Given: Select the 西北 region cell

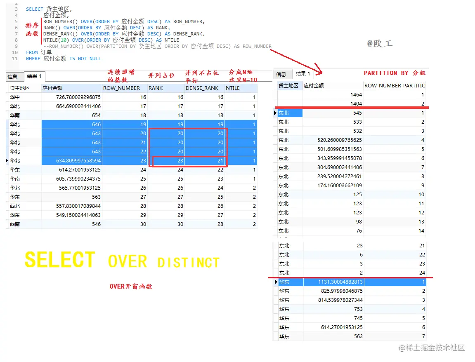Looking at the screenshot, I should 25,206.
